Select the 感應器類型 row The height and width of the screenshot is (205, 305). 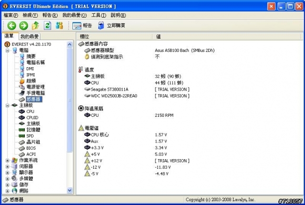coord(190,51)
